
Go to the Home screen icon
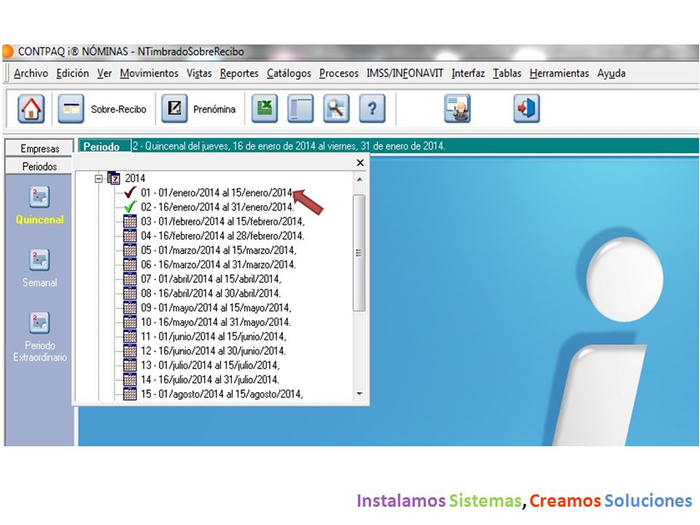click(31, 109)
